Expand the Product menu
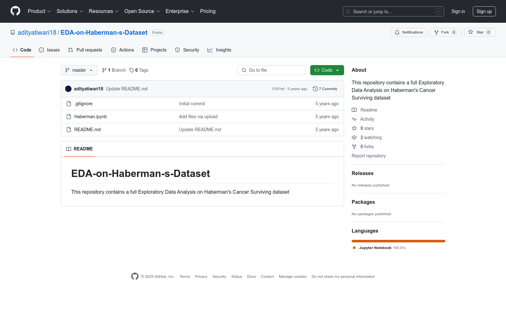This screenshot has height=316, width=506. pos(39,11)
